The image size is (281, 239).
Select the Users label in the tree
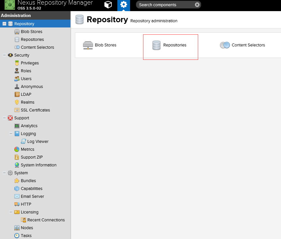pyautogui.click(x=26, y=79)
